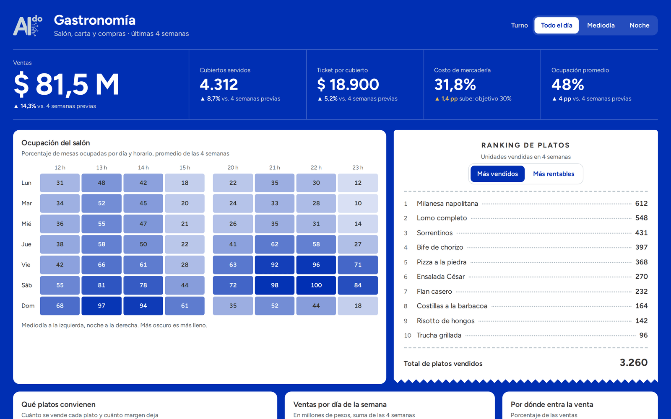Click the Dom row label
The image size is (671, 419).
coord(28,306)
